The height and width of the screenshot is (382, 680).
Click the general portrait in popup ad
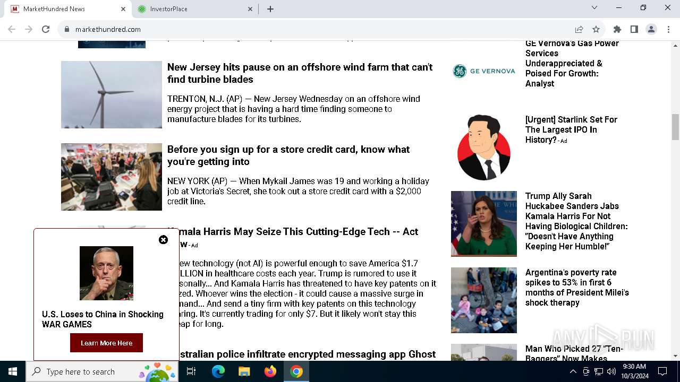[106, 273]
